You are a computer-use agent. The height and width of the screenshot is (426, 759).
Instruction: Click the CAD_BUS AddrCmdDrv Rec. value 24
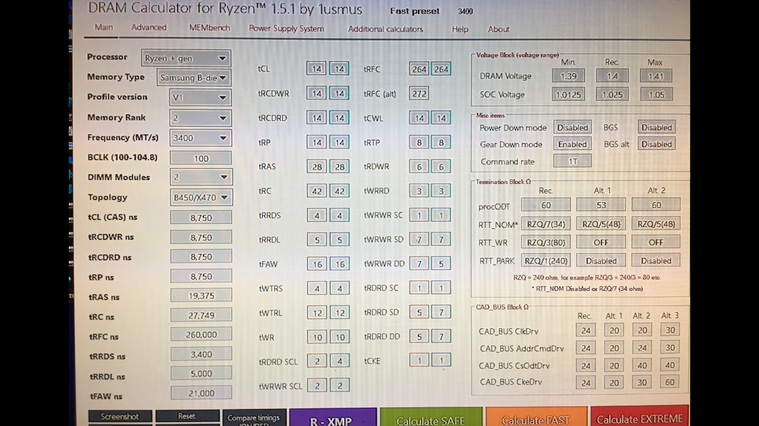pyautogui.click(x=586, y=348)
